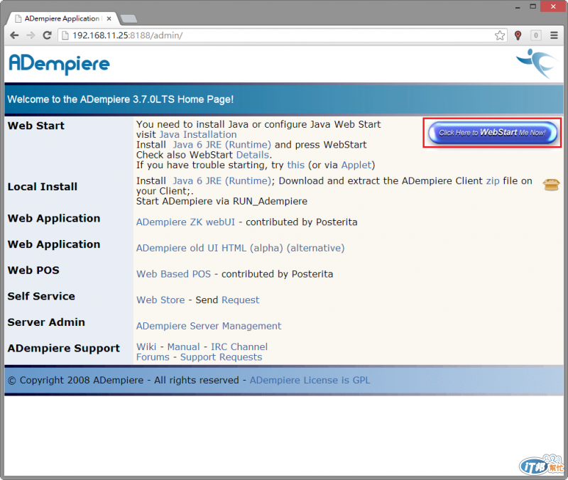Screen dimensions: 568x480
Task: Open the extension counter badge showing 0
Action: coord(536,35)
